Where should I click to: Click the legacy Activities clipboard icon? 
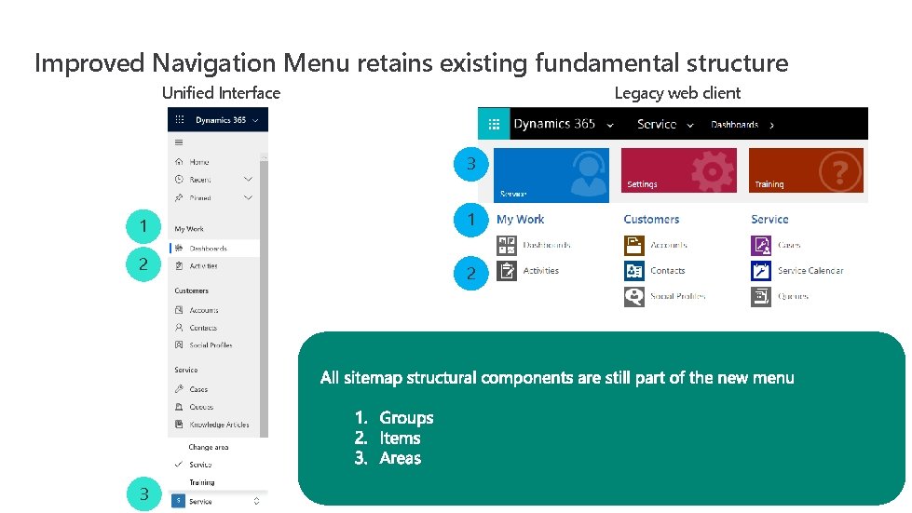507,271
